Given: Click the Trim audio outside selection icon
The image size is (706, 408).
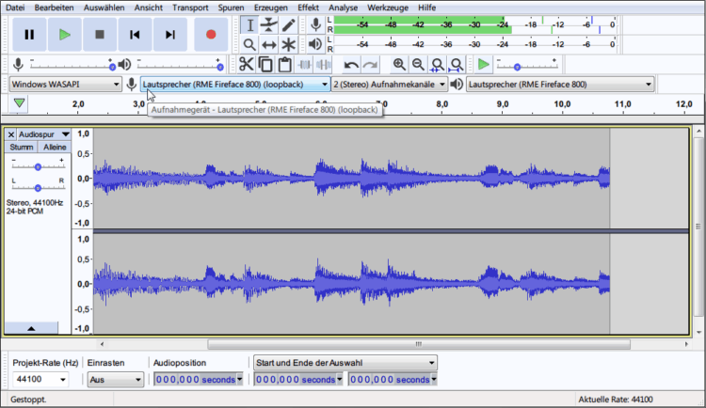Looking at the screenshot, I should pos(304,65).
